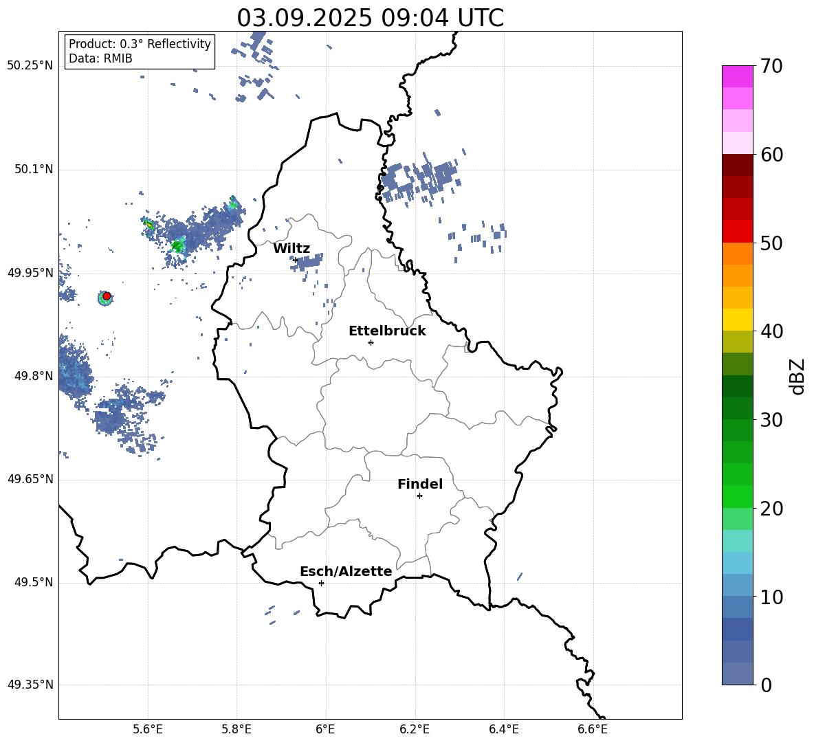Click the 50 tick on colorbar

point(771,243)
